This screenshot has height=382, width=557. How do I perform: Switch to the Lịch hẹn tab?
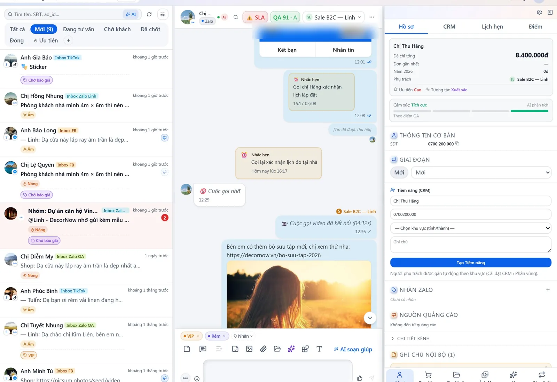point(492,26)
